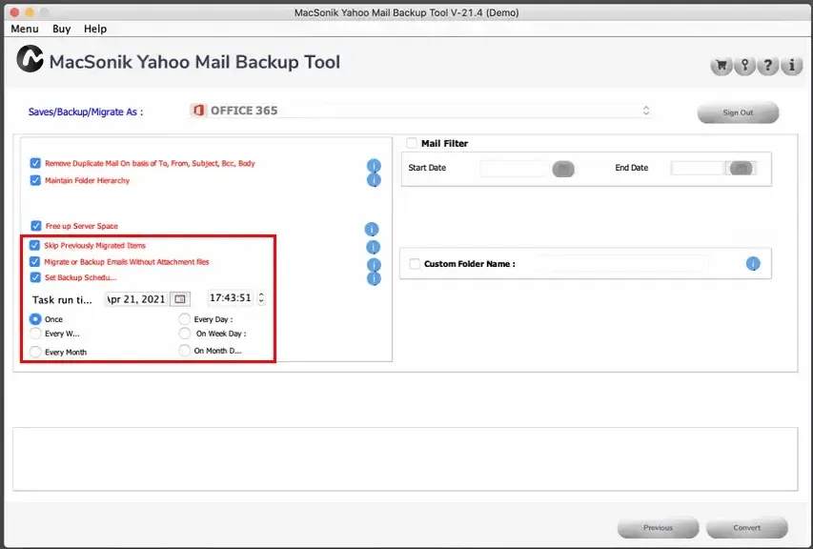Click the Convert button
813x549 pixels.
click(x=746, y=527)
